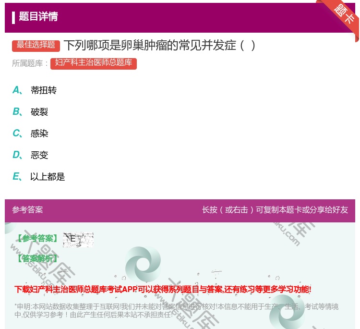Pick option C 感染

pyautogui.click(x=39, y=134)
